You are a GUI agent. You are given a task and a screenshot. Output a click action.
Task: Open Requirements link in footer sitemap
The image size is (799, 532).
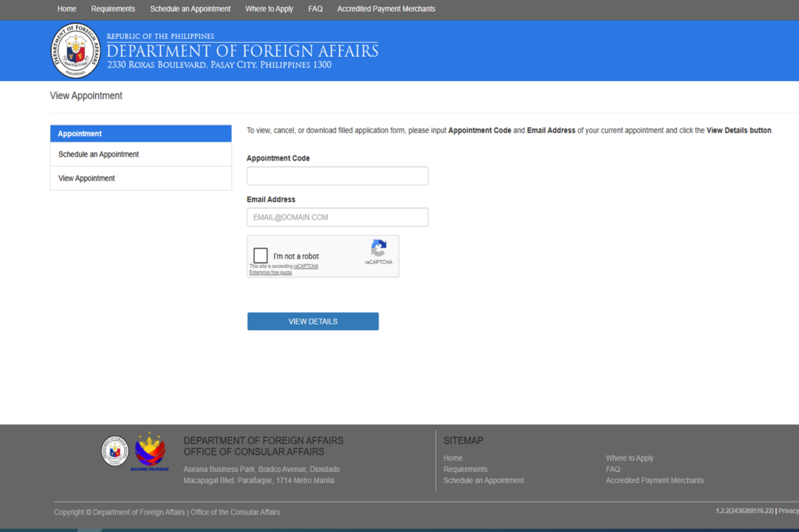465,469
